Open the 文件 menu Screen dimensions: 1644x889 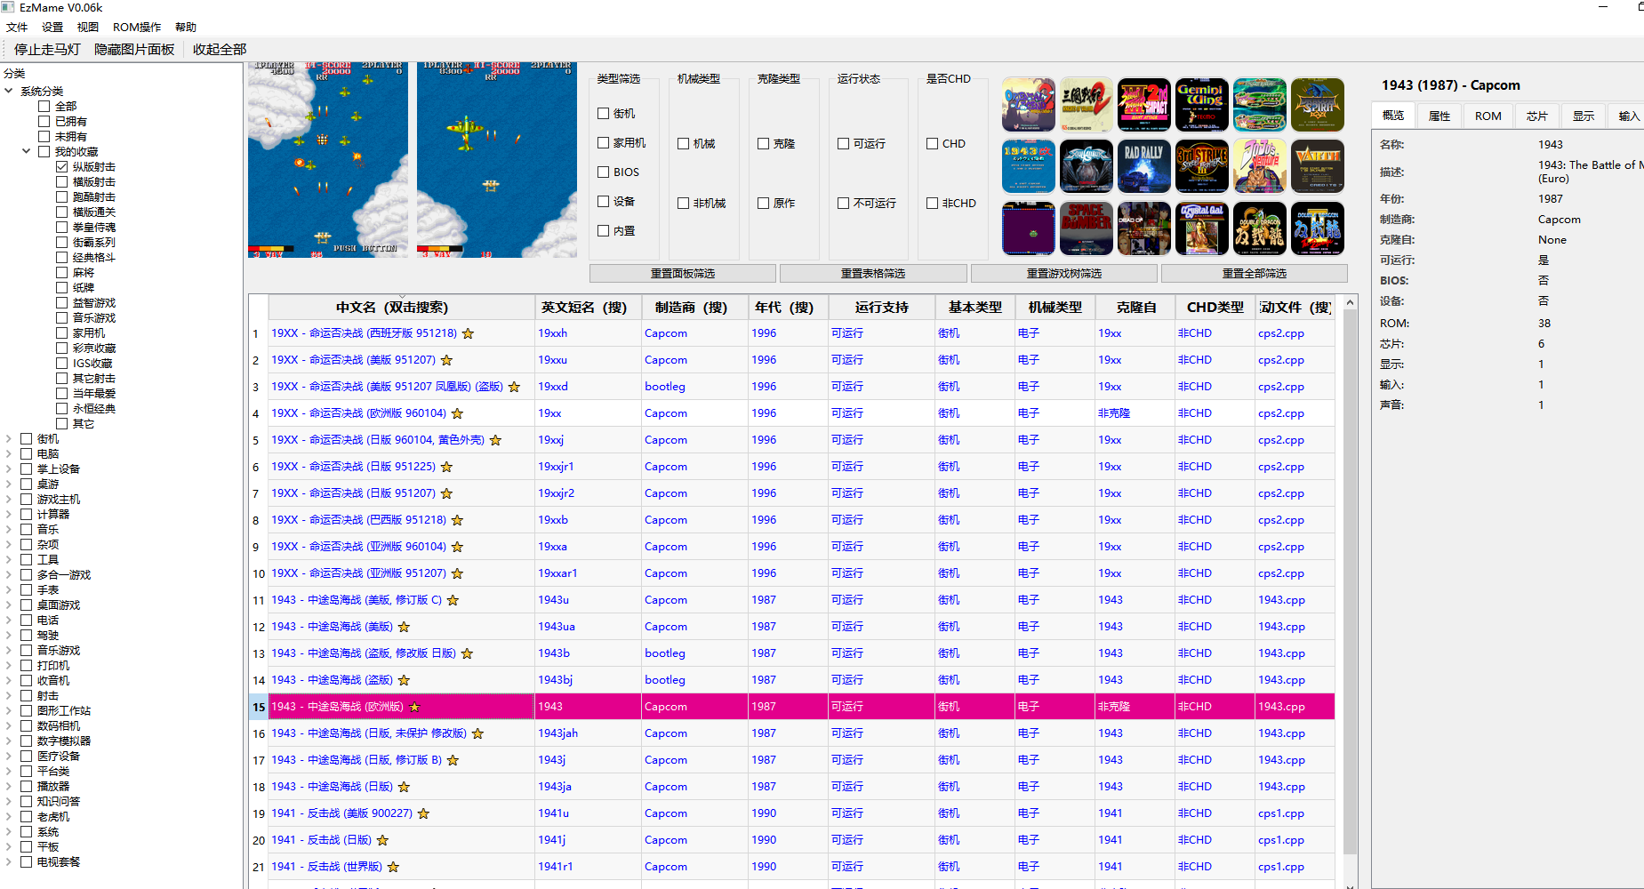tap(17, 28)
